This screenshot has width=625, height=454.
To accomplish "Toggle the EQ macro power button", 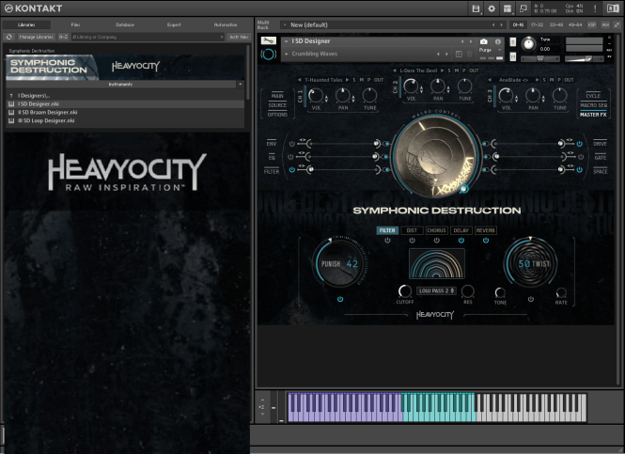I will 290,157.
